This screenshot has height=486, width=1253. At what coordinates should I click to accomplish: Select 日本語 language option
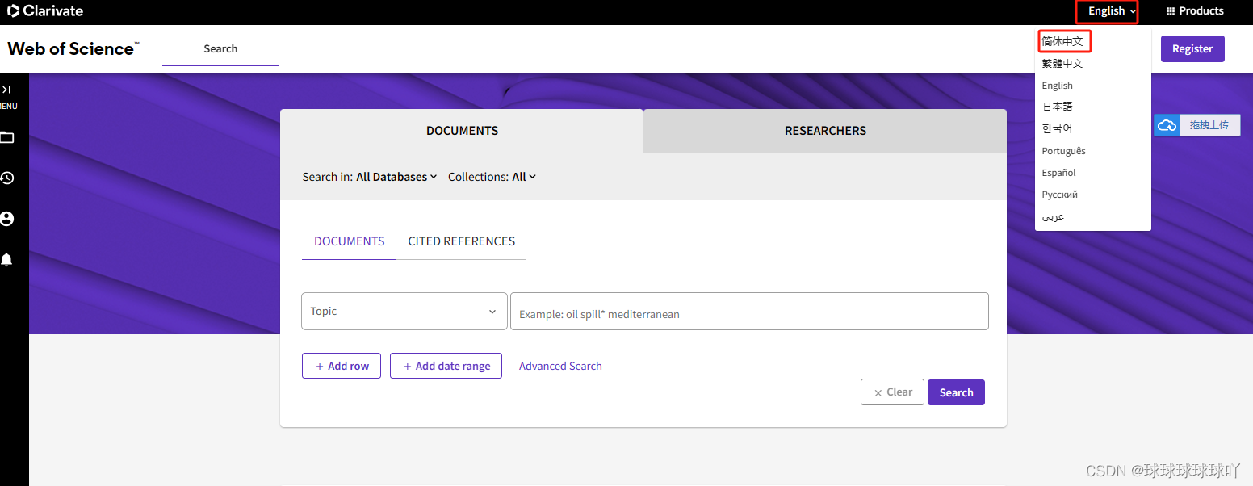click(x=1057, y=107)
